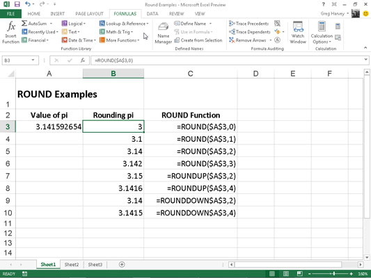Undo the last action

[27, 4]
